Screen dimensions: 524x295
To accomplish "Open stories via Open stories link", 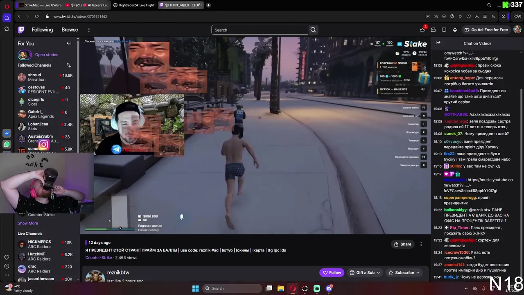I will point(47,54).
